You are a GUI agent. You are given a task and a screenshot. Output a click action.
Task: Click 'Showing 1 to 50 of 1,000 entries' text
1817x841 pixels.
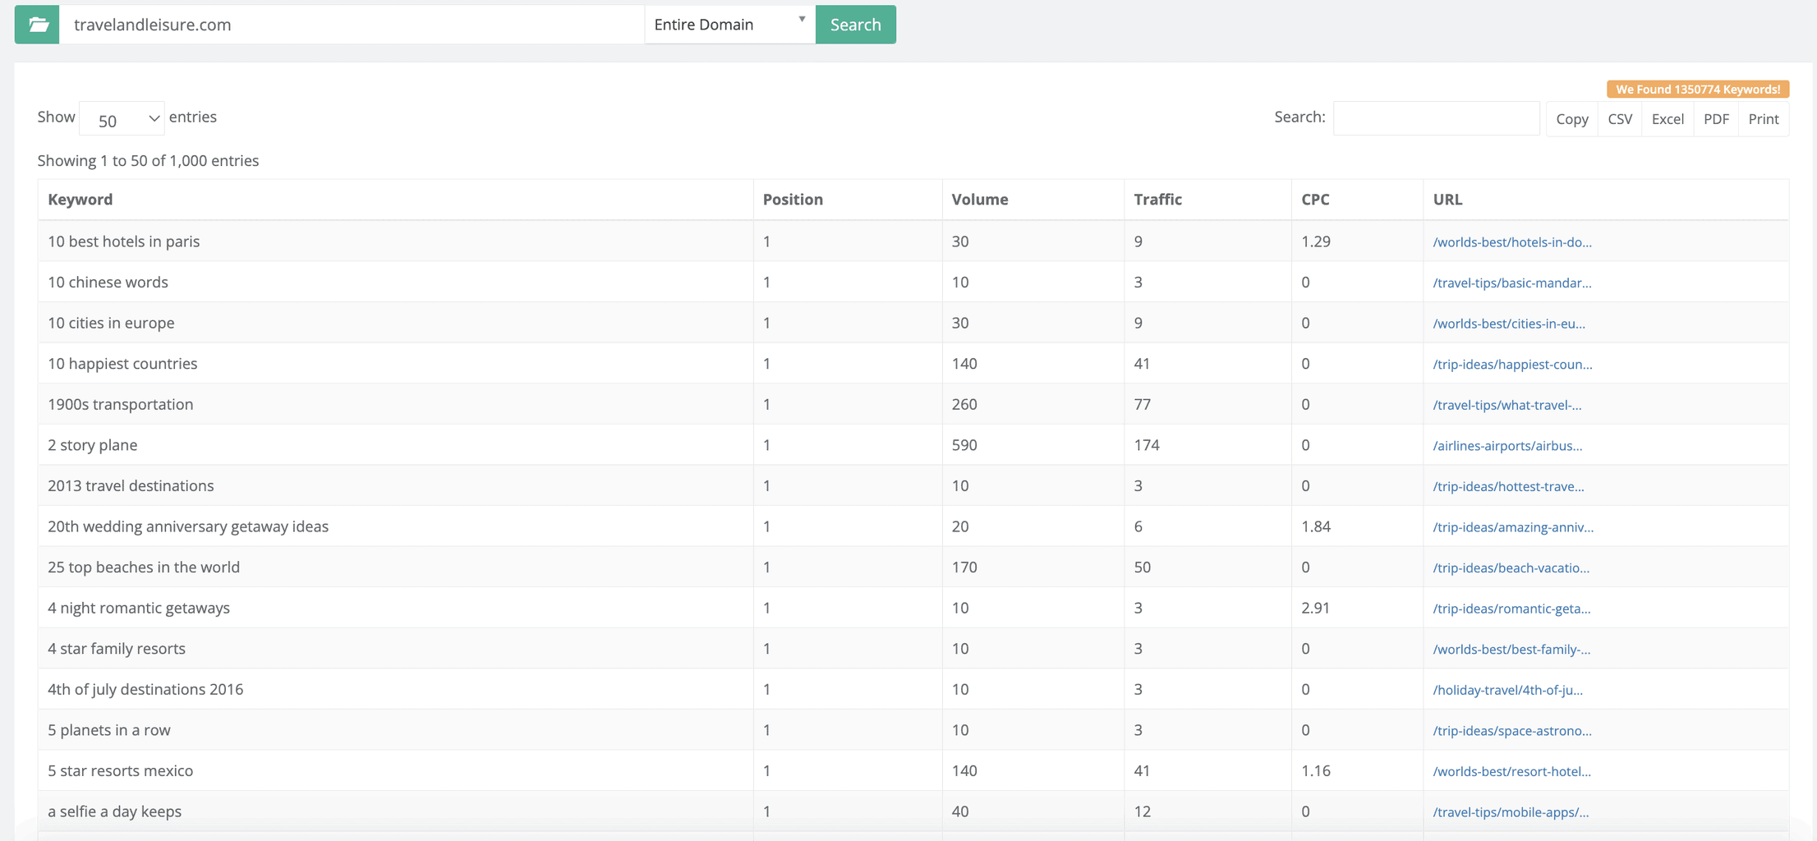[148, 161]
